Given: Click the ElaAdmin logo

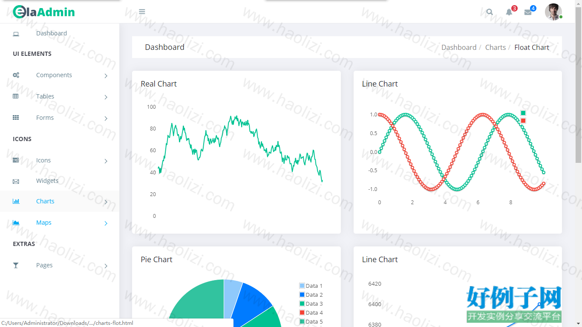Looking at the screenshot, I should [44, 12].
